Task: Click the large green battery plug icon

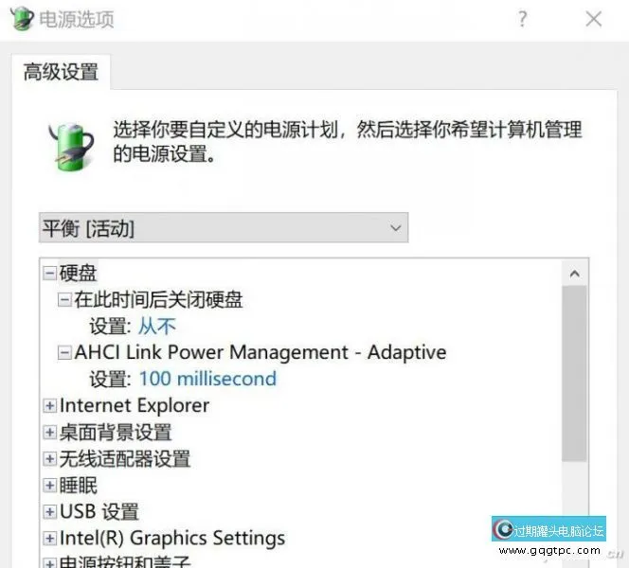Action: [71, 147]
